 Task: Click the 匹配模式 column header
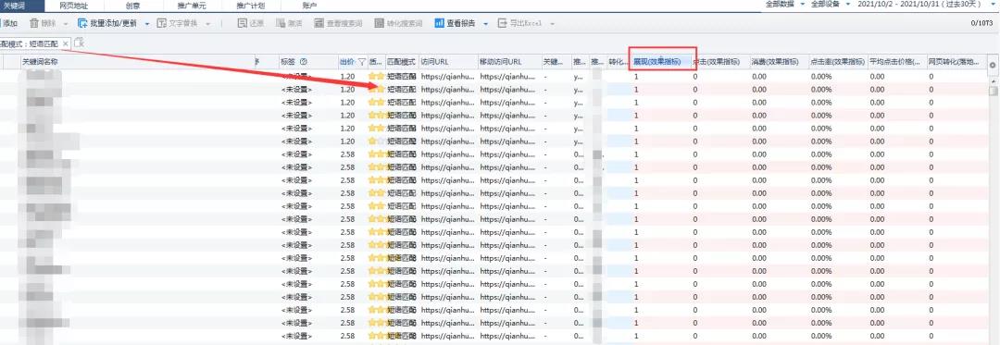click(x=401, y=62)
